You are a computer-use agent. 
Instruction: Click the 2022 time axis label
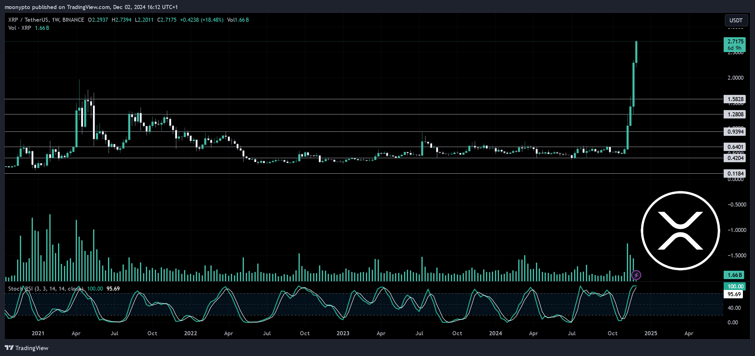pyautogui.click(x=191, y=333)
